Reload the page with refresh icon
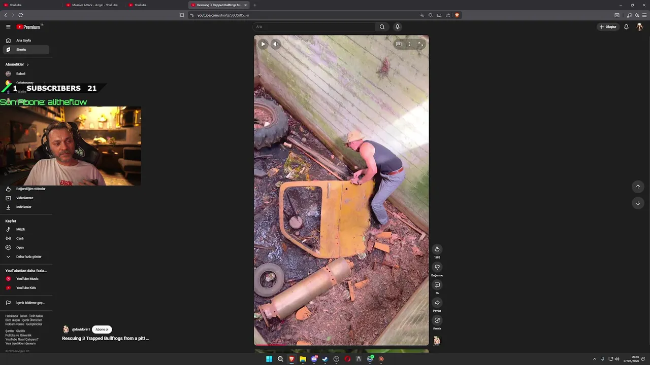 (20, 15)
